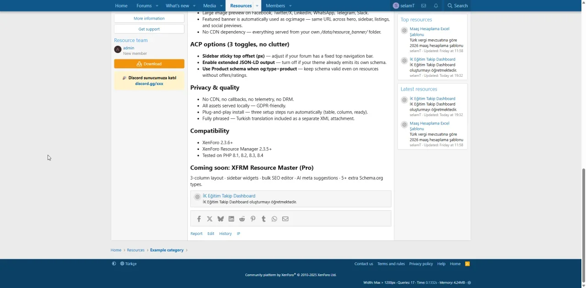586x288 pixels.
Task: Open the selamT account menu
Action: pyautogui.click(x=403, y=5)
